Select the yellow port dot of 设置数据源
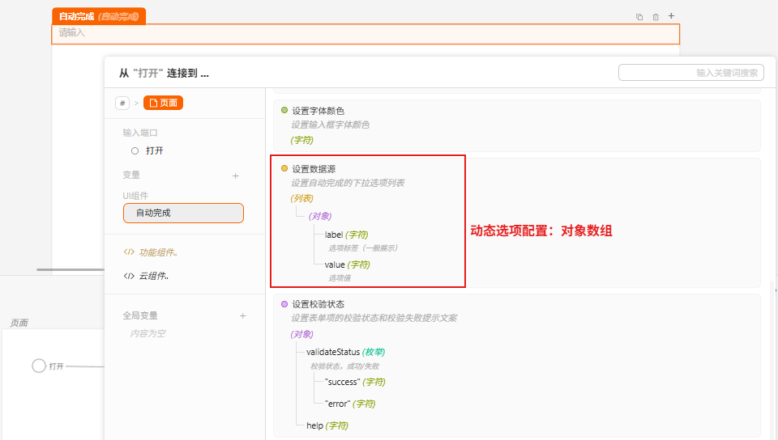The width and height of the screenshot is (778, 440). [x=284, y=169]
